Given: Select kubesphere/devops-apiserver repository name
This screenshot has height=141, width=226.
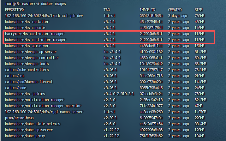Looking at the screenshot, I should 31,52.
